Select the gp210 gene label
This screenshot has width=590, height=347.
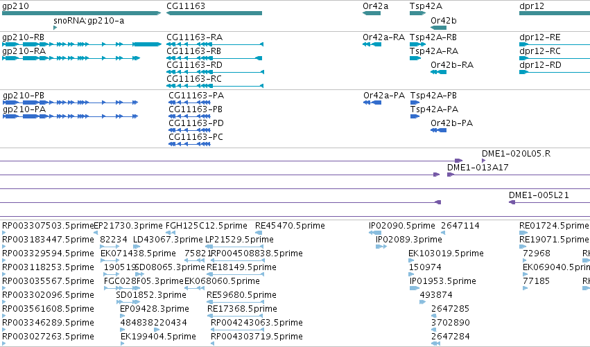pyautogui.click(x=15, y=6)
